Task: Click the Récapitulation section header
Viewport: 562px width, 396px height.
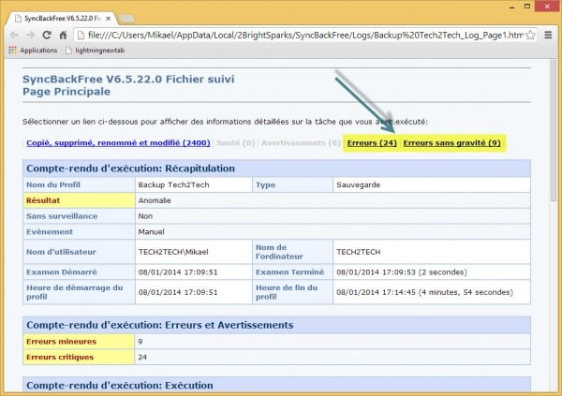Action: click(276, 169)
